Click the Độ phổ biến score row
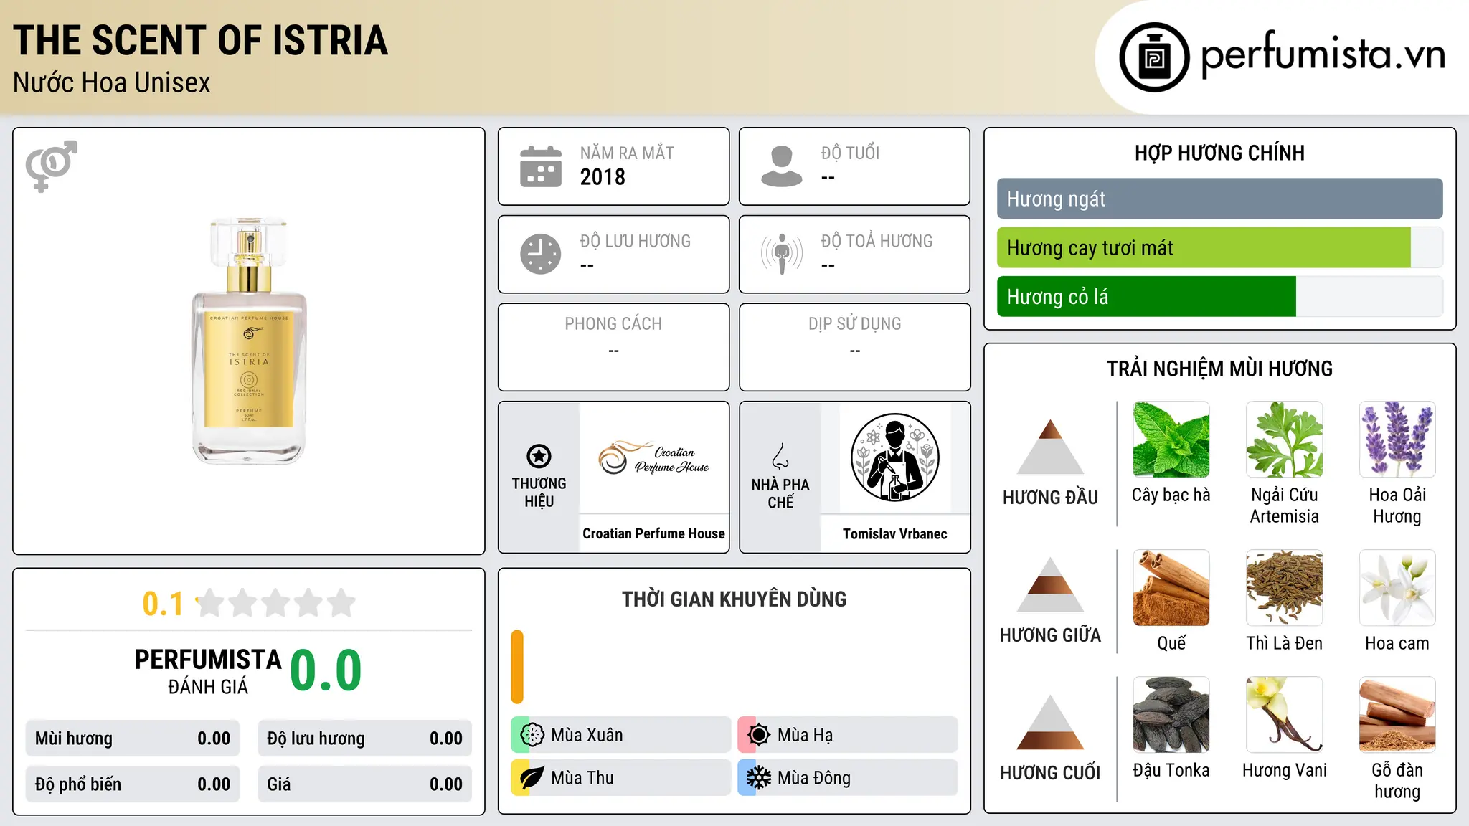1469x826 pixels. (133, 784)
